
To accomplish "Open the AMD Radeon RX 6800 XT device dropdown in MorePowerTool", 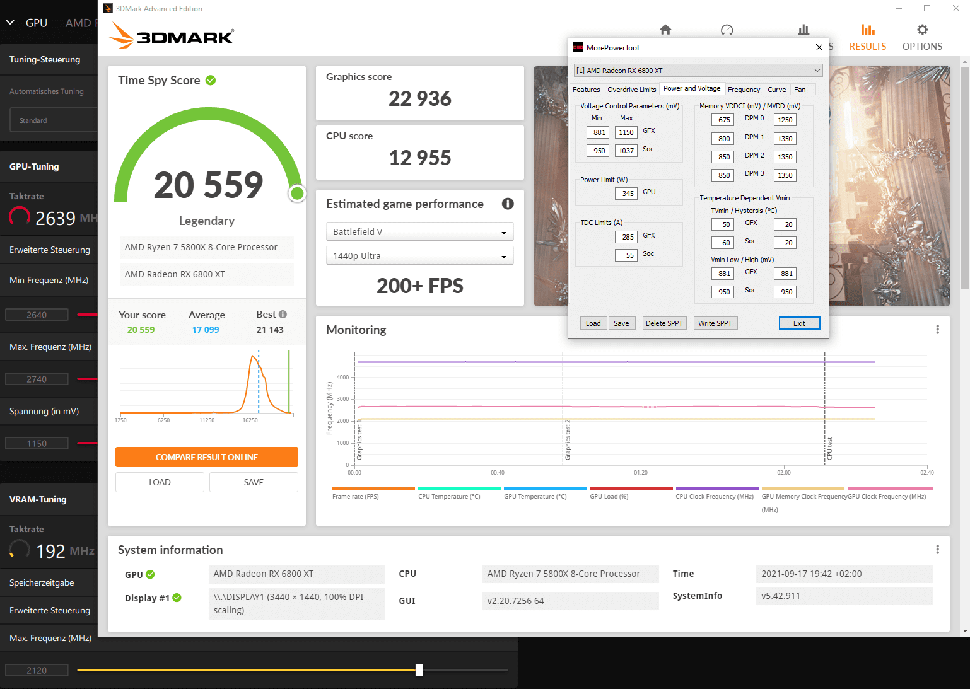I will pyautogui.click(x=698, y=71).
